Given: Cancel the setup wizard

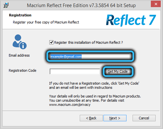Looking at the screenshot, I should coord(144,118).
